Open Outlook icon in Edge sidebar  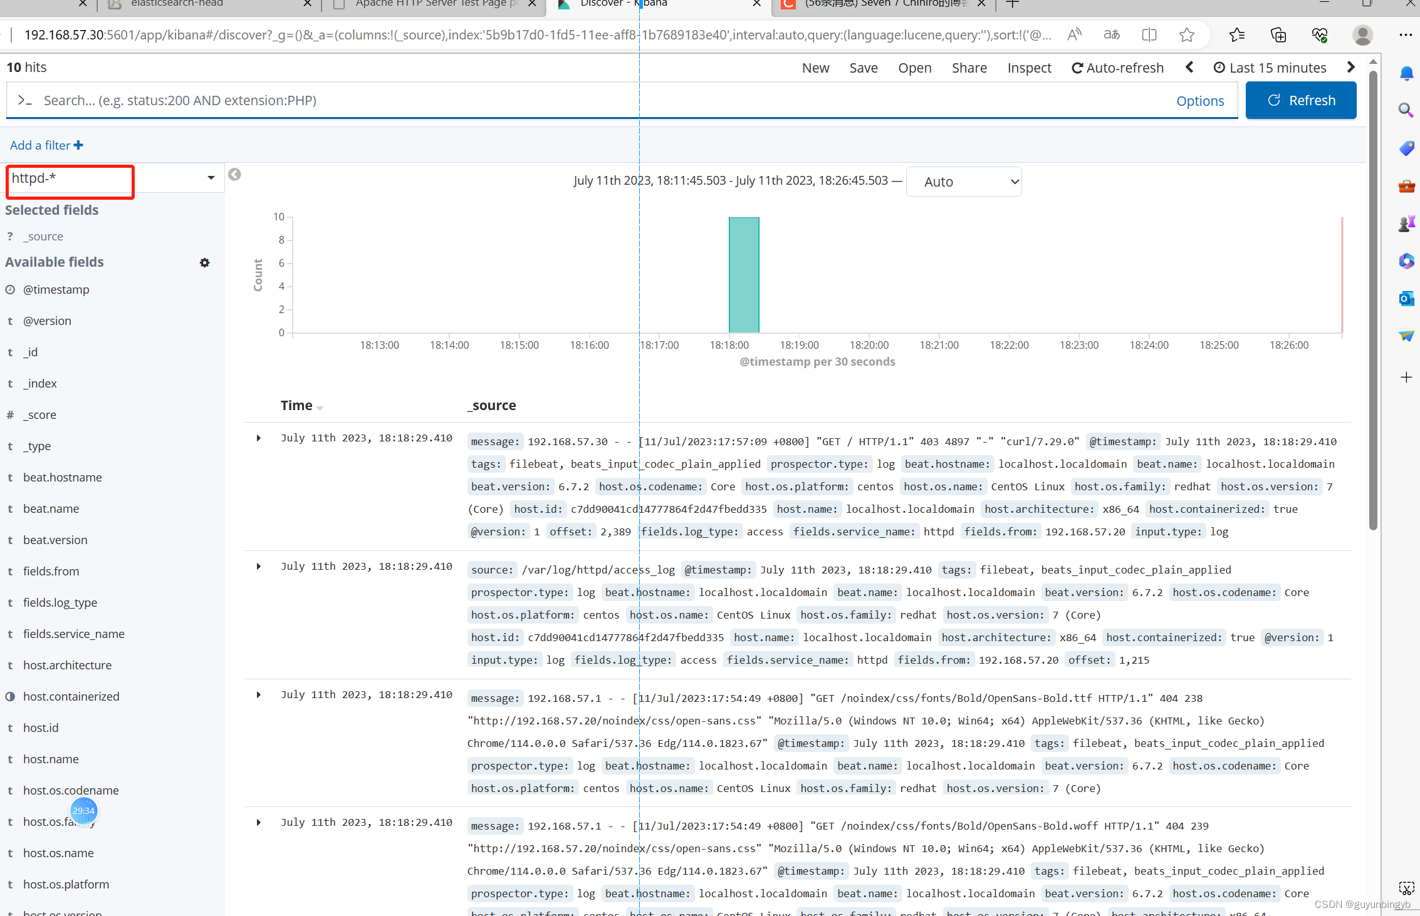[1406, 299]
